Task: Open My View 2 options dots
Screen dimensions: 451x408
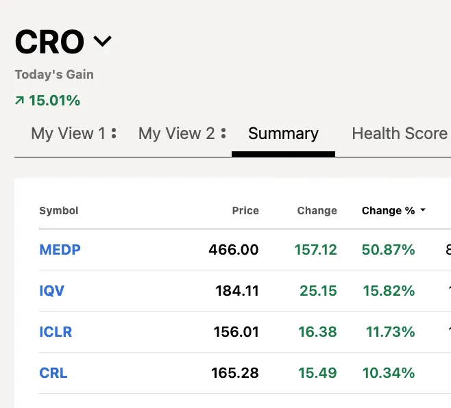Action: (x=223, y=133)
